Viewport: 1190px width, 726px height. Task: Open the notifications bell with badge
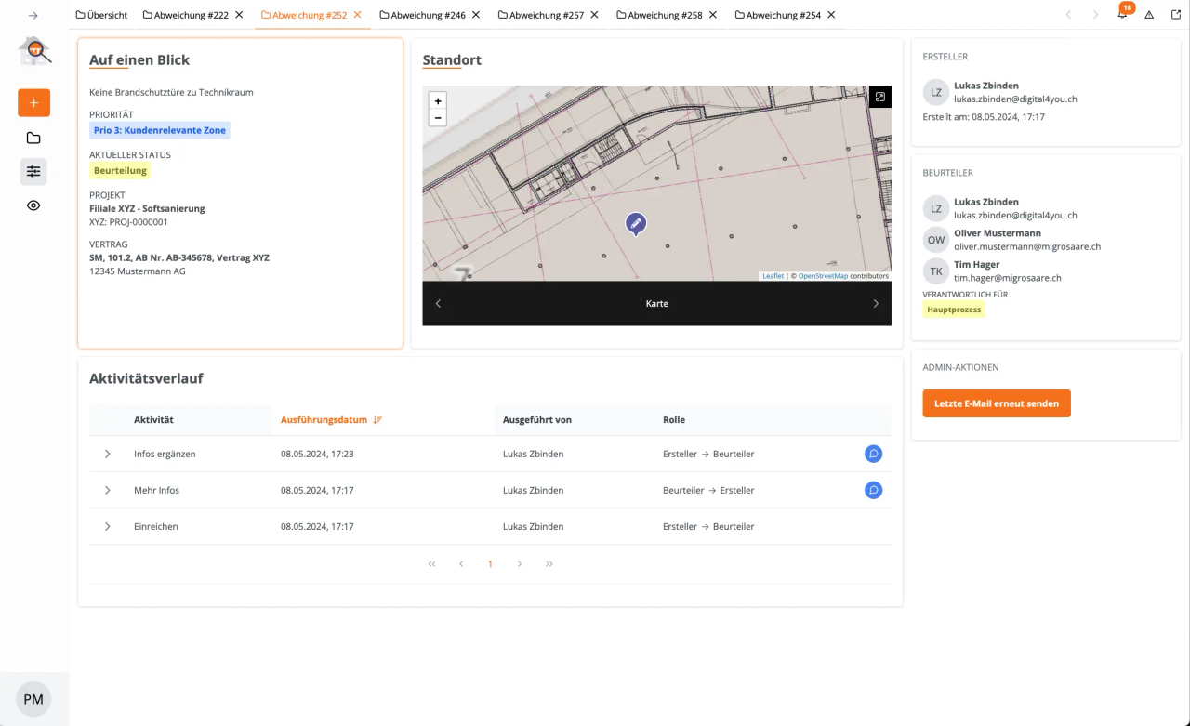(1123, 14)
